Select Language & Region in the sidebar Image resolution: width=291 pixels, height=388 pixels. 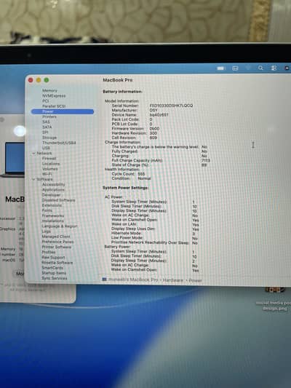60,226
